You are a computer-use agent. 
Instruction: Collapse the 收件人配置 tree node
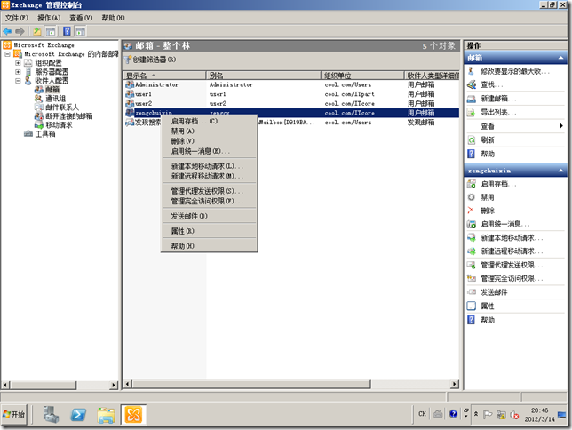[18, 81]
